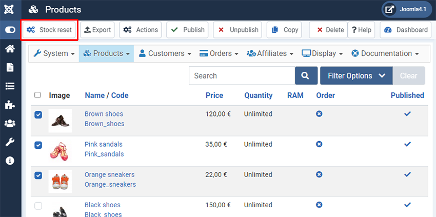Screen dimensions: 436x217
Task: Open the Black shoes product link
Action: coord(103,205)
